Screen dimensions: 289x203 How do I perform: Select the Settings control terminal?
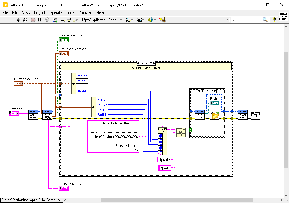point(14,114)
